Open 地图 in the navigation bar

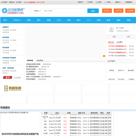pyautogui.click(x=128, y=20)
